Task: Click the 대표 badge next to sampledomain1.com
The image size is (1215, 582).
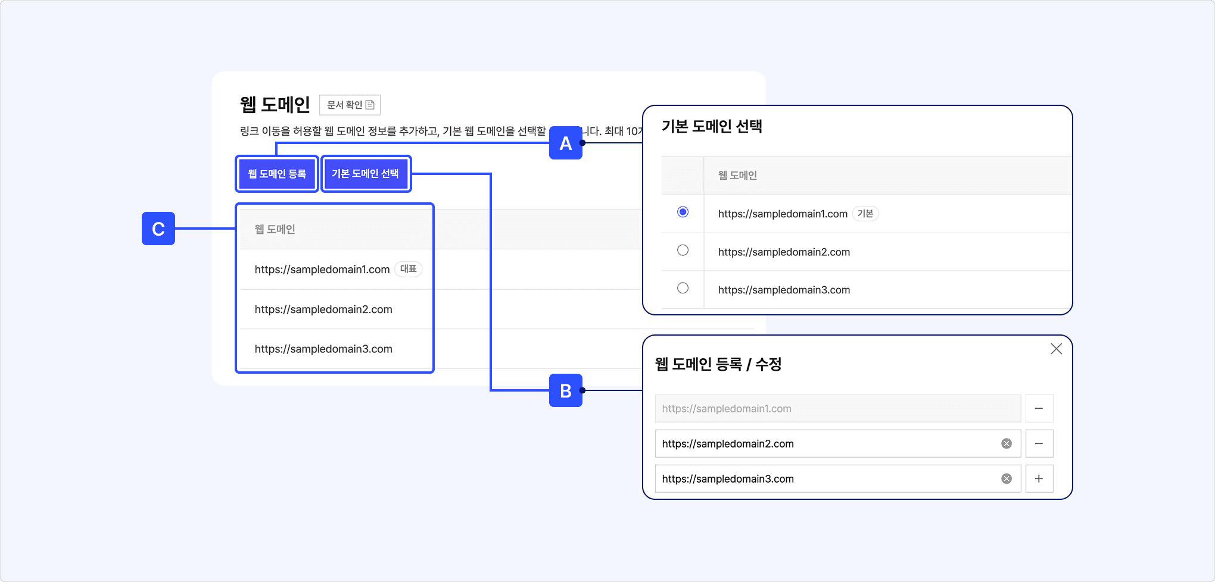Action: (409, 269)
